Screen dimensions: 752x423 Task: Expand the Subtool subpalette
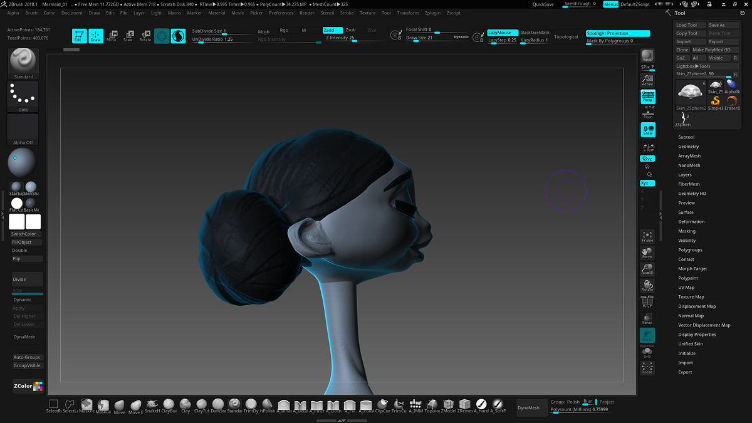tap(686, 137)
